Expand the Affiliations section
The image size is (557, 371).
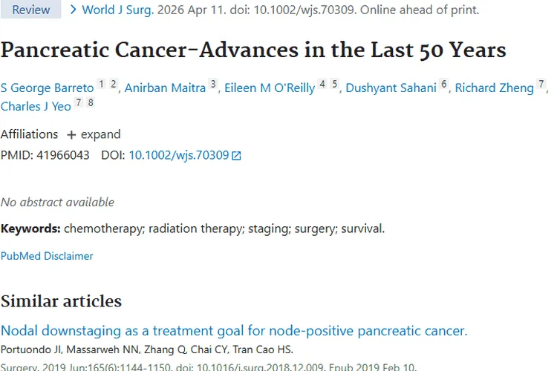[94, 134]
